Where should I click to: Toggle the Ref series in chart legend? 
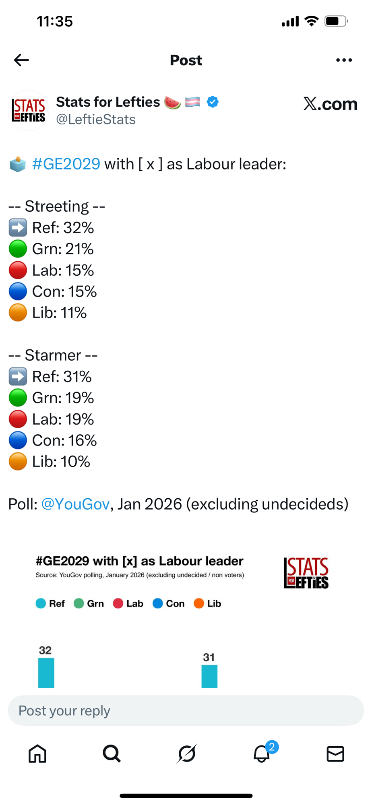[x=50, y=604]
